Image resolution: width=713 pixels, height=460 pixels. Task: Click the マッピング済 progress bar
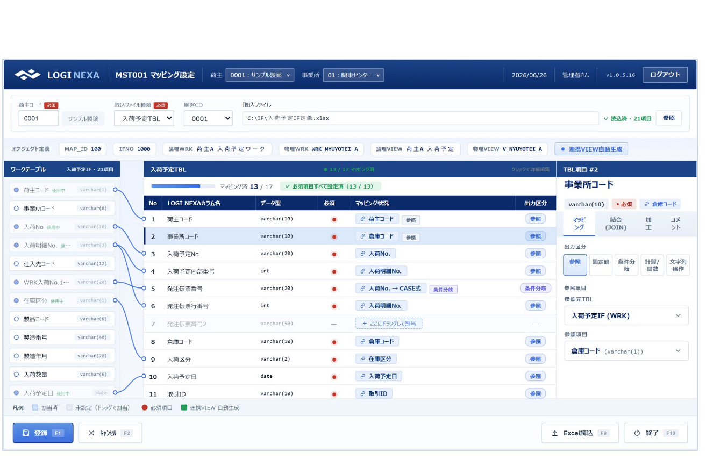[183, 186]
